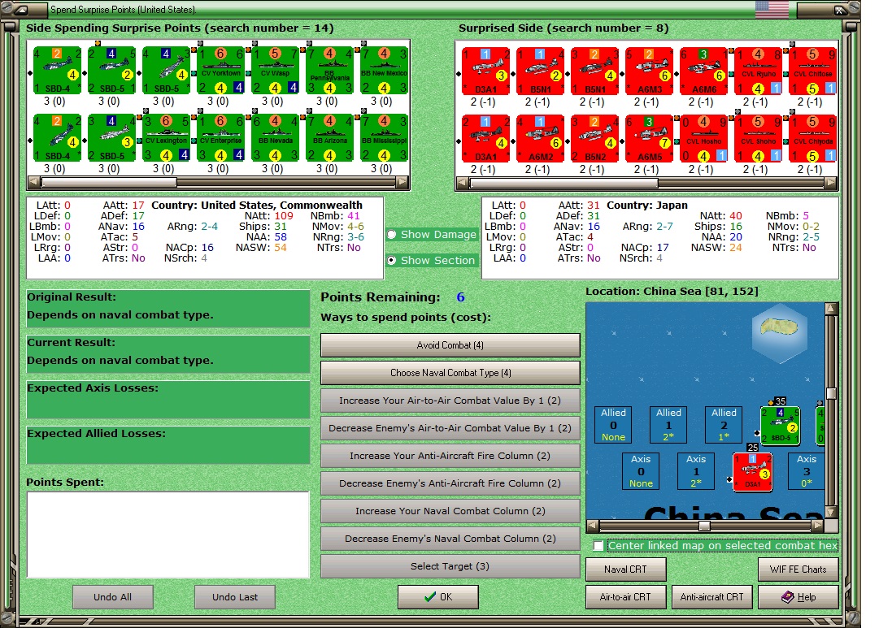Open the Naval CRT chart
This screenshot has height=628, width=879.
625,570
